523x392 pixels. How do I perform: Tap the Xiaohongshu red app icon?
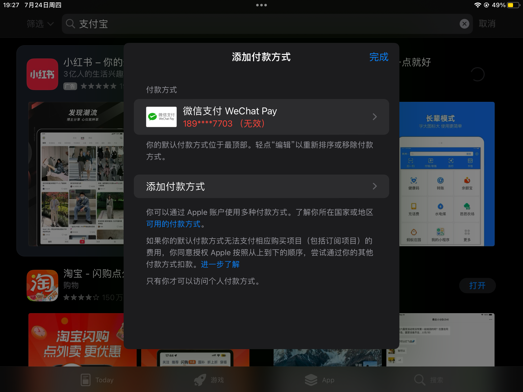[x=42, y=74]
